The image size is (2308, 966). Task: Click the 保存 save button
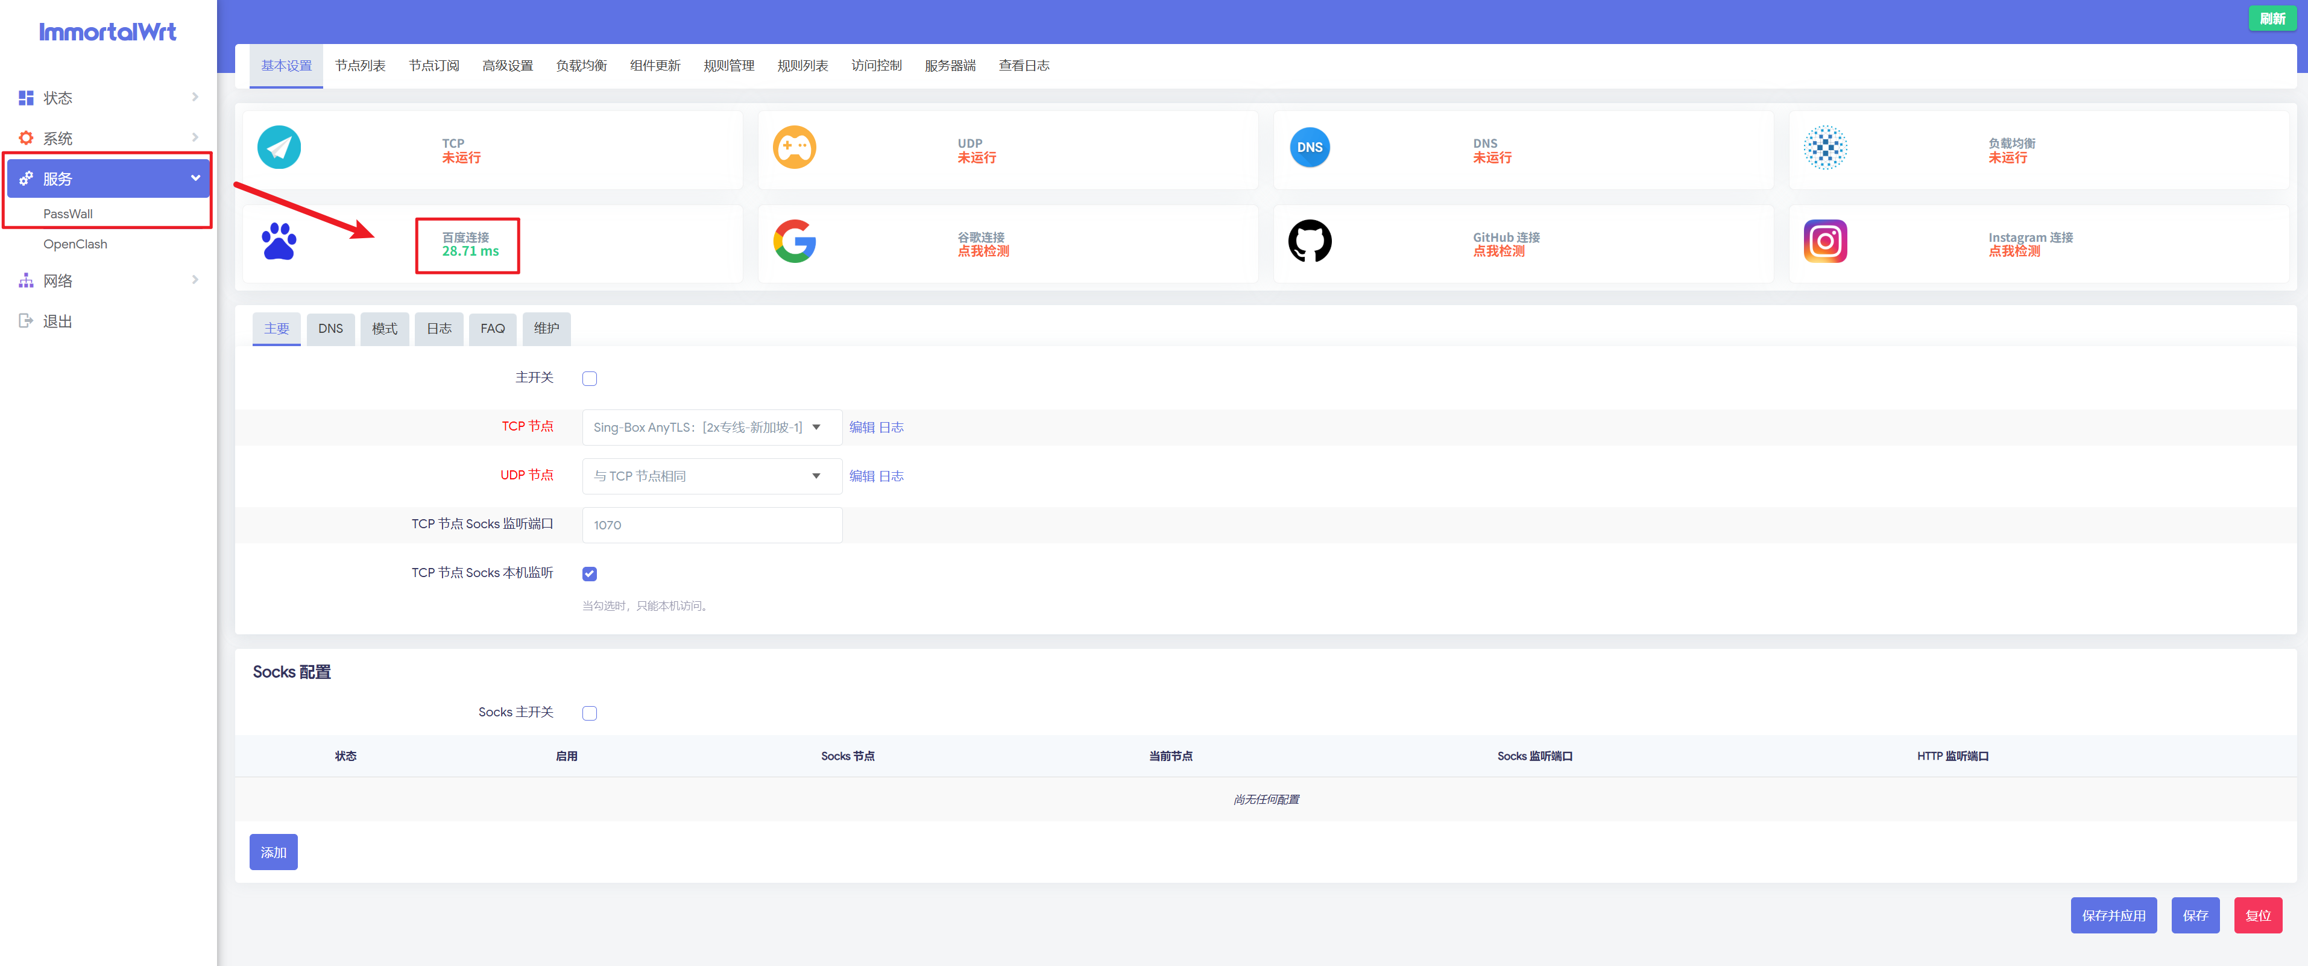click(2195, 915)
